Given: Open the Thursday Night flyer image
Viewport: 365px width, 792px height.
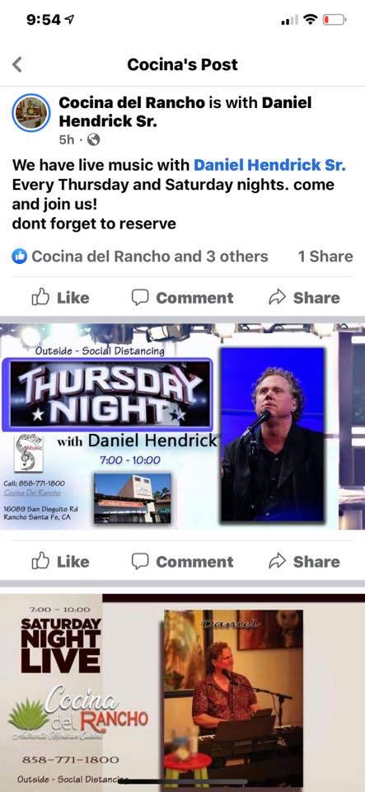Looking at the screenshot, I should point(183,427).
